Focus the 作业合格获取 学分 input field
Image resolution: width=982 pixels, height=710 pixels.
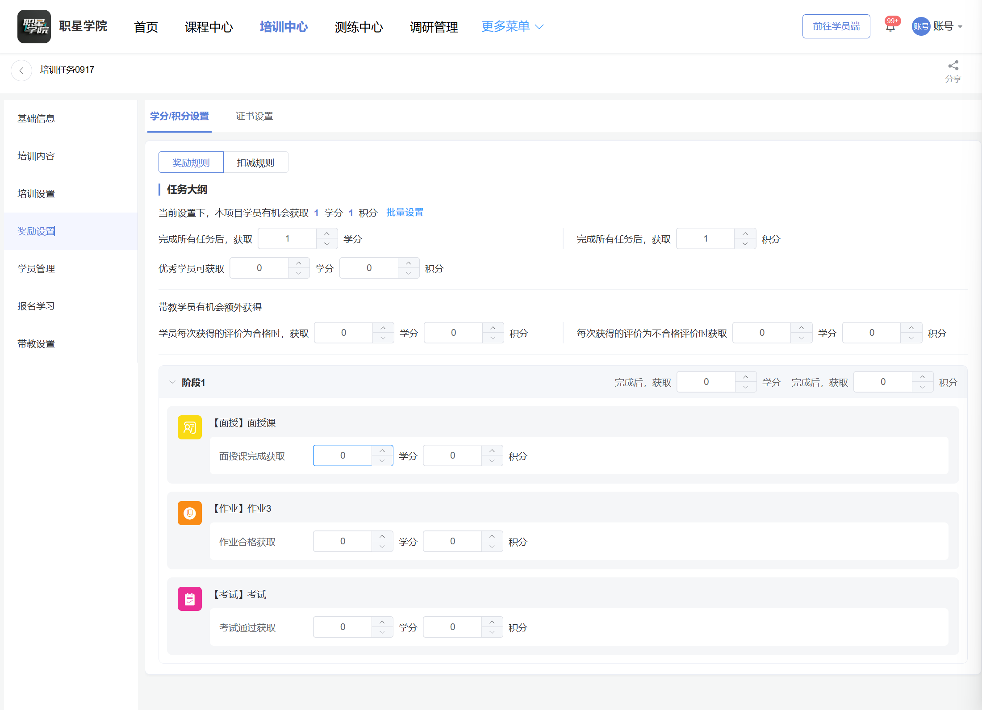pos(343,541)
